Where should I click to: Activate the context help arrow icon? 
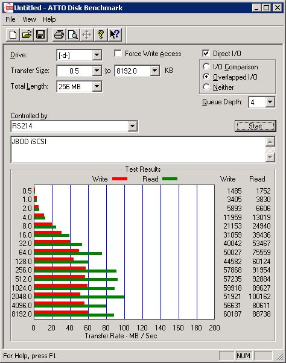pos(115,35)
